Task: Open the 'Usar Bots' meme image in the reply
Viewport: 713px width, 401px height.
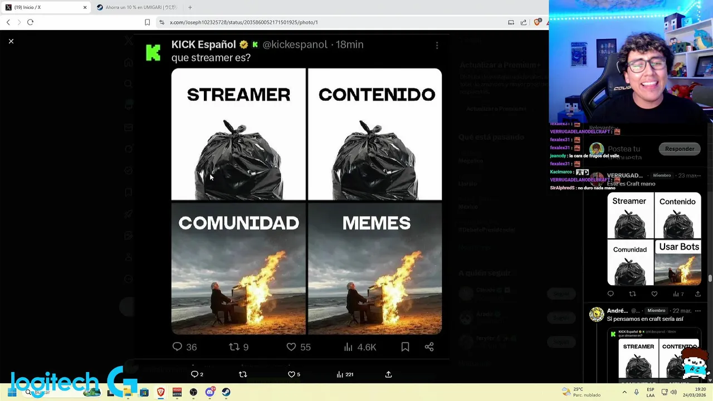Action: 678,262
